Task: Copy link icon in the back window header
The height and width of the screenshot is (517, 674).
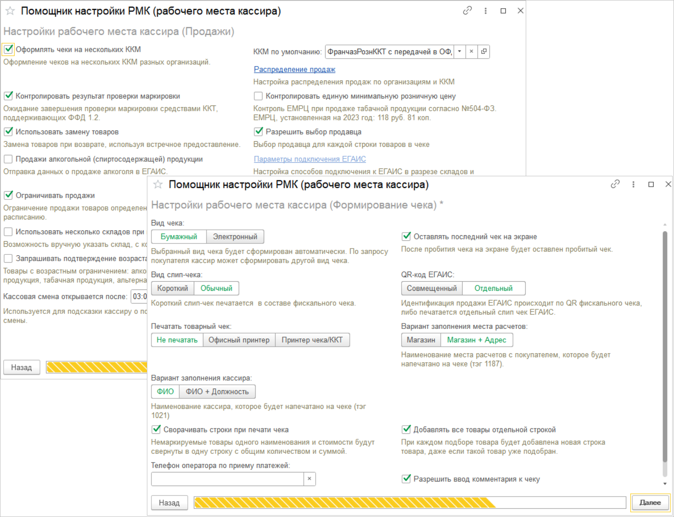Action: [x=467, y=10]
